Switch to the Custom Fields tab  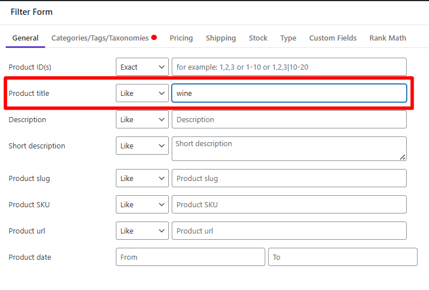tap(333, 38)
